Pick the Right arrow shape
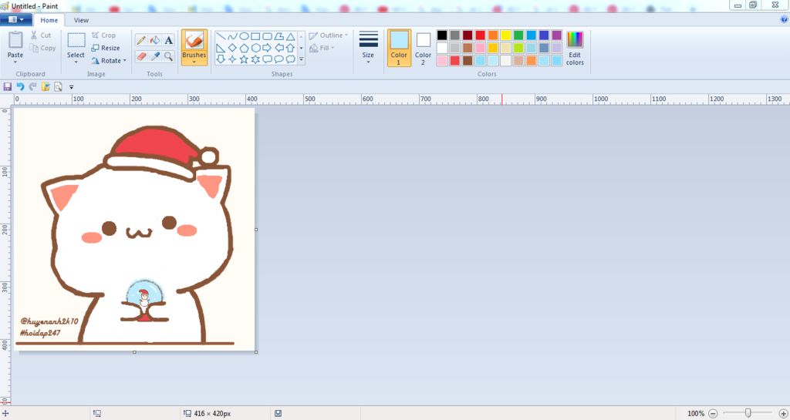 pos(267,48)
